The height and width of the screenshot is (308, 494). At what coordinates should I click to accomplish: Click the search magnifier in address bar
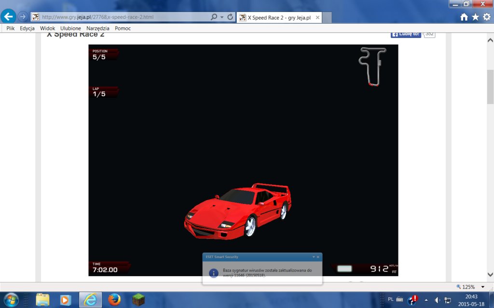tap(214, 17)
